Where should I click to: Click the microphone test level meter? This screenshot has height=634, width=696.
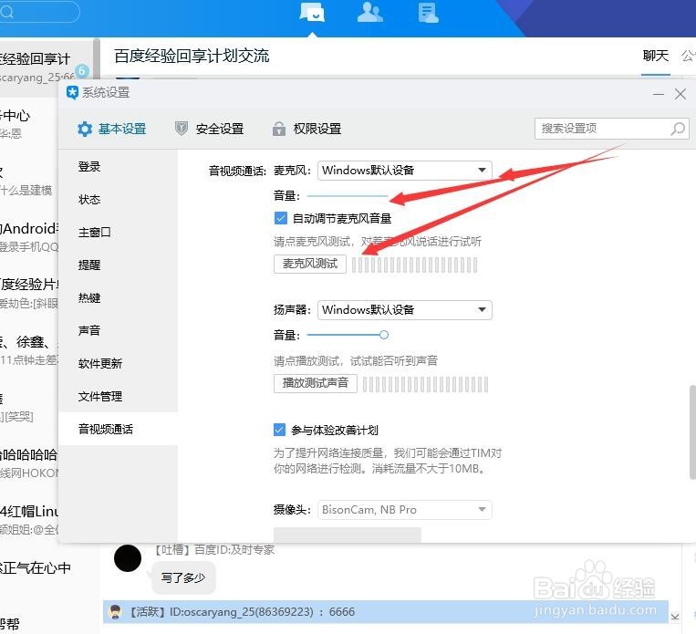point(414,265)
